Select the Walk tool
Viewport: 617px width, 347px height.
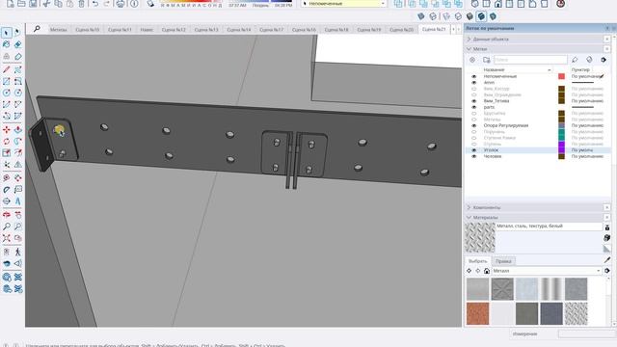pos(17,252)
